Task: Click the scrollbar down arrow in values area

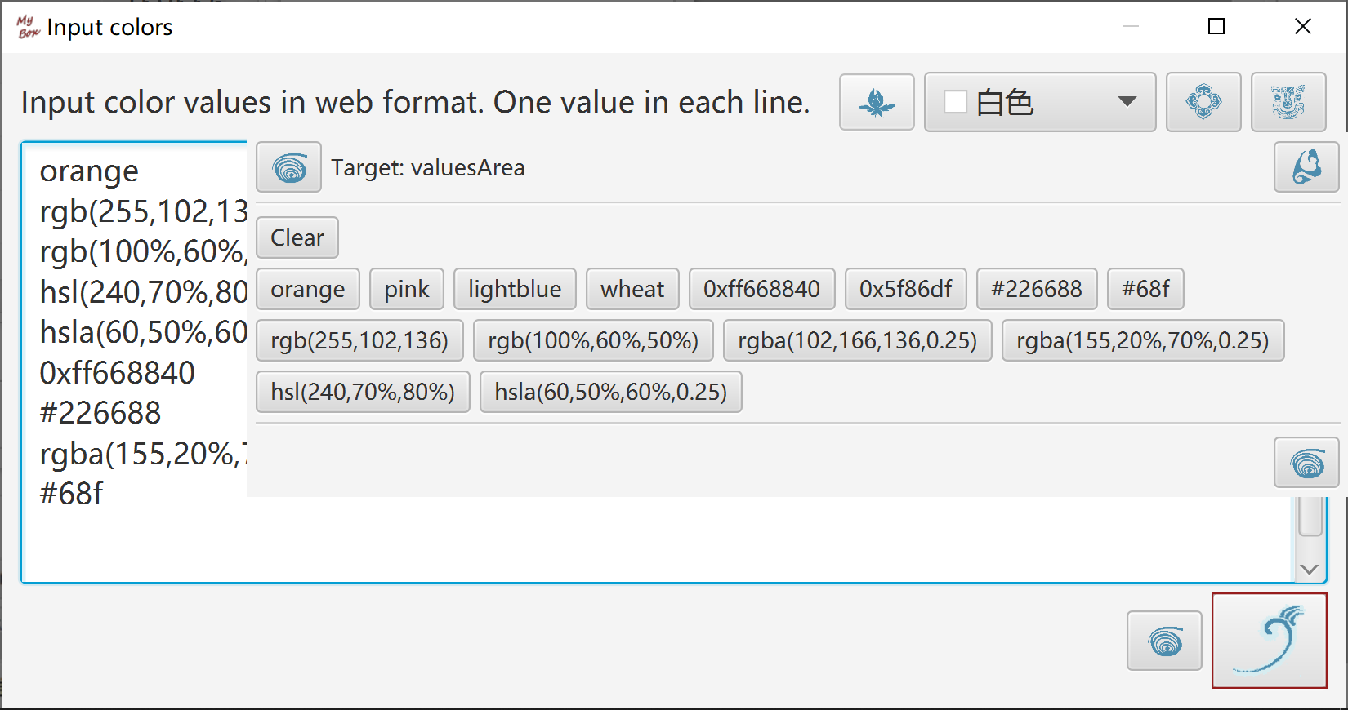Action: point(1310,569)
